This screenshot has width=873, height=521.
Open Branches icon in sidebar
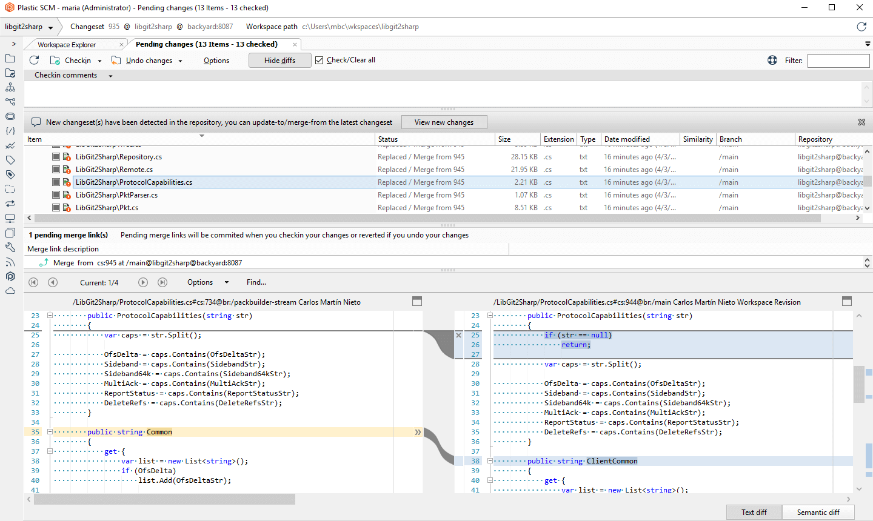pyautogui.click(x=10, y=102)
